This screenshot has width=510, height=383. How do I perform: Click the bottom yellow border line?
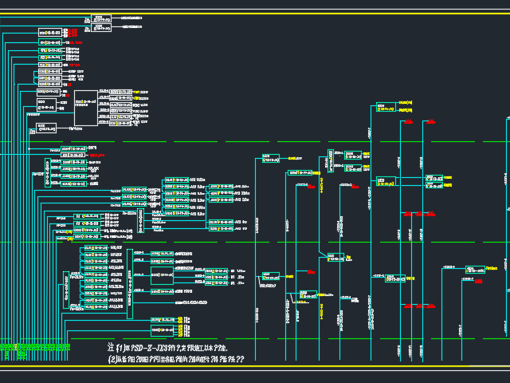(x=255, y=366)
